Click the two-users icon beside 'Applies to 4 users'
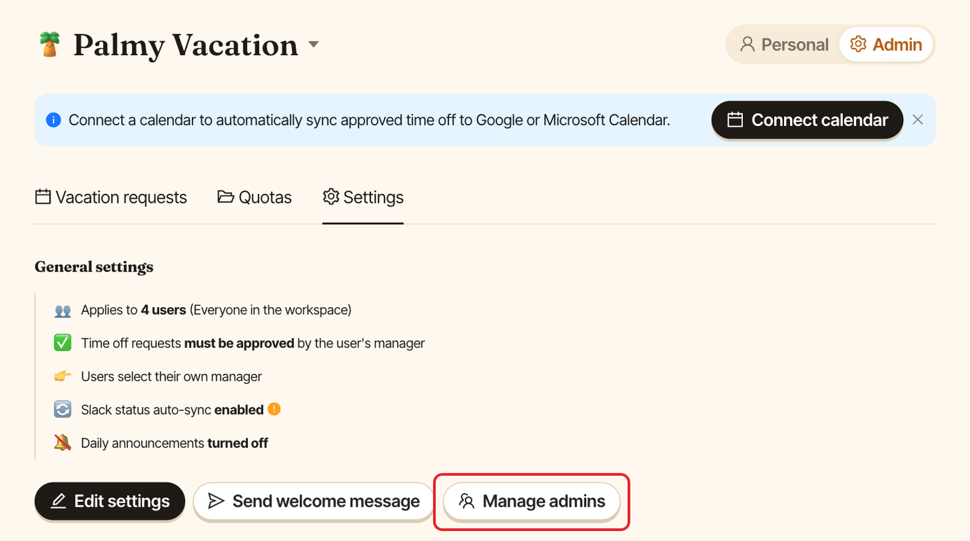This screenshot has height=541, width=970. tap(63, 311)
